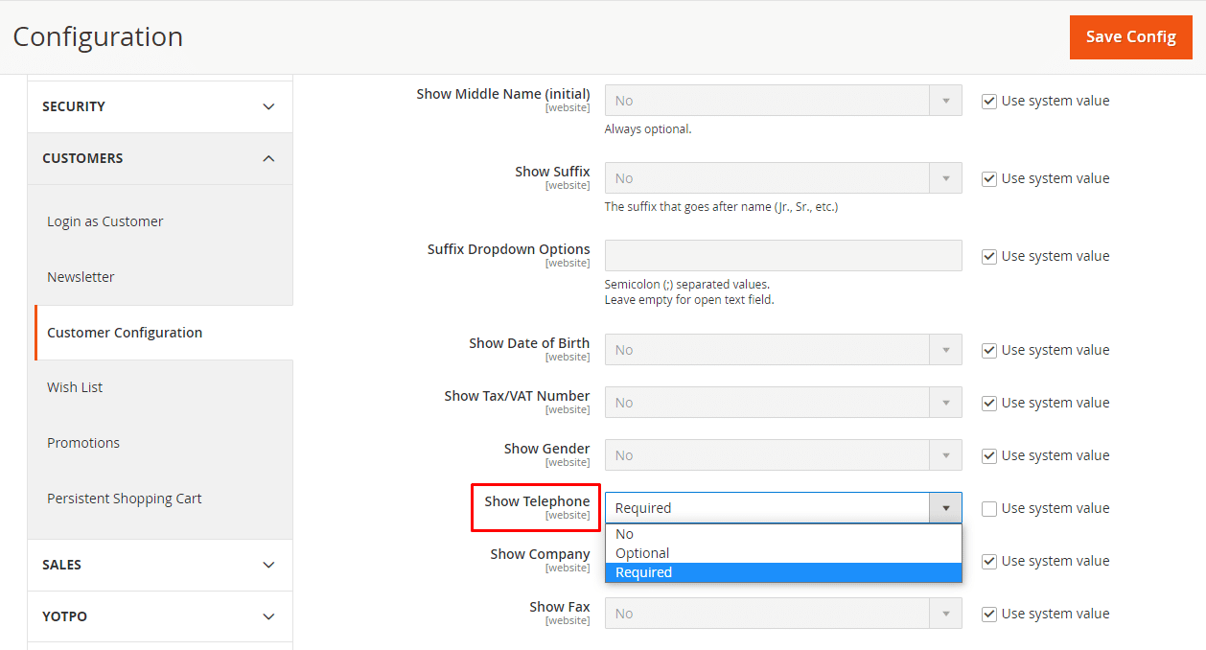The width and height of the screenshot is (1206, 650).
Task: Uncheck system value for Suffix Dropdown Options
Action: [989, 257]
